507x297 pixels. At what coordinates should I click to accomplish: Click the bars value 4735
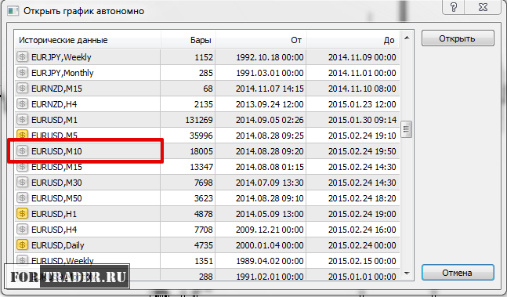pyautogui.click(x=204, y=245)
